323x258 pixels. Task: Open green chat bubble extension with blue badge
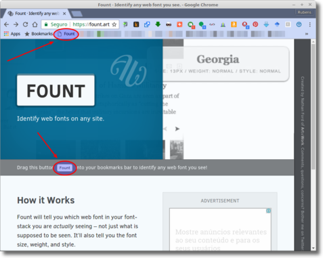[x=202, y=25]
